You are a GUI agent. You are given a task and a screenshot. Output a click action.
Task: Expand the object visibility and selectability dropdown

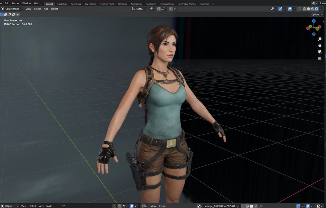(x=274, y=9)
